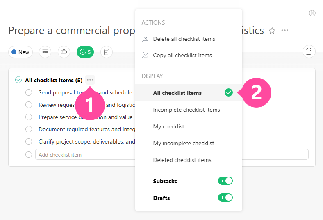The width and height of the screenshot is (323, 220).
Task: Click the circular close icon top right
Action: point(312,13)
